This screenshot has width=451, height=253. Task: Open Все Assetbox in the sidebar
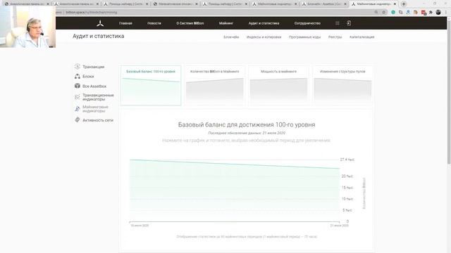pyautogui.click(x=94, y=86)
